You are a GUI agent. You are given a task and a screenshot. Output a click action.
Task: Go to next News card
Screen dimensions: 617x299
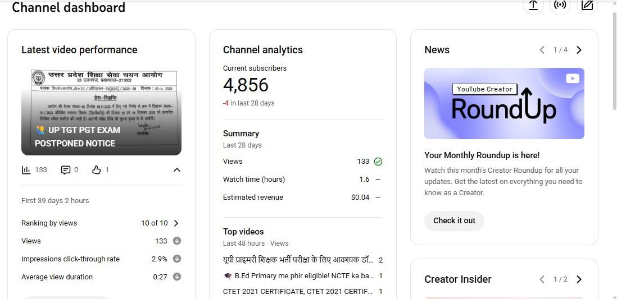[x=579, y=50]
